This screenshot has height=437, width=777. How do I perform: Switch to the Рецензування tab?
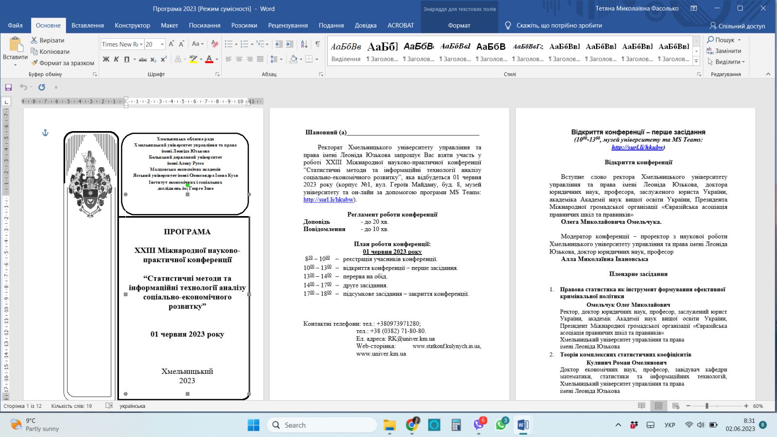pyautogui.click(x=288, y=25)
